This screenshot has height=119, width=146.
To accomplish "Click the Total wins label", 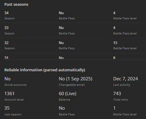I will click(x=120, y=100).
